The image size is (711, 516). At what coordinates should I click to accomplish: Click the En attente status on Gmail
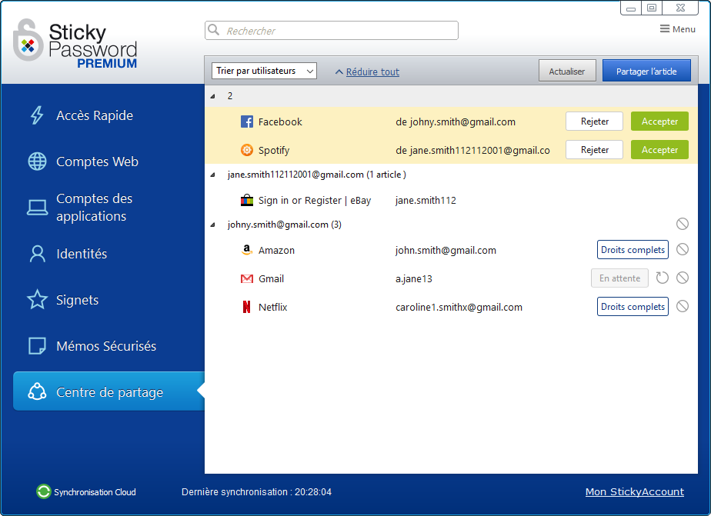click(x=619, y=278)
